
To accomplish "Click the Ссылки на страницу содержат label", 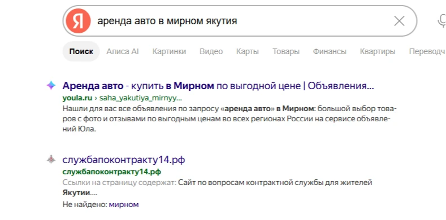I will pos(119,183).
